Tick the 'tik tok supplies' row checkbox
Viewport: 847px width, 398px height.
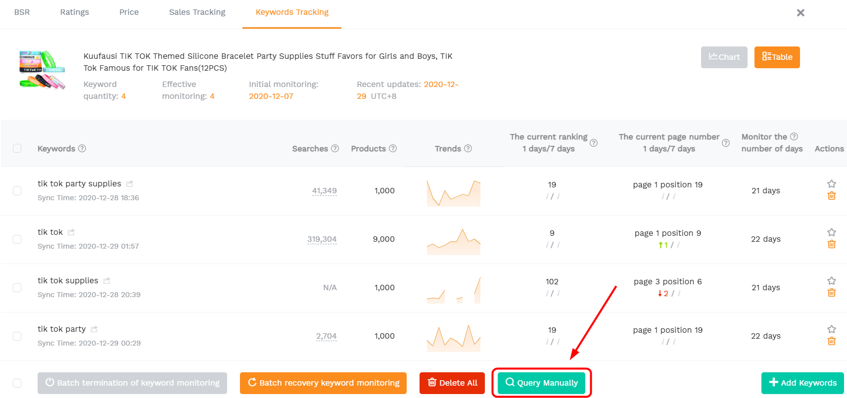tap(17, 288)
